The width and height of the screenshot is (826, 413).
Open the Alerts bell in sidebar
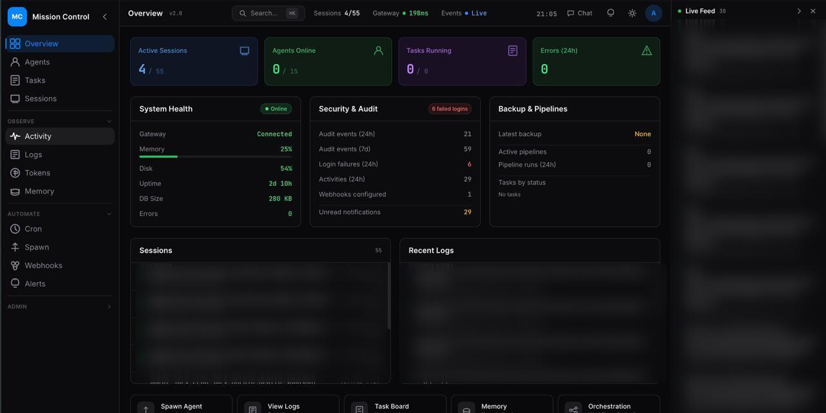15,284
